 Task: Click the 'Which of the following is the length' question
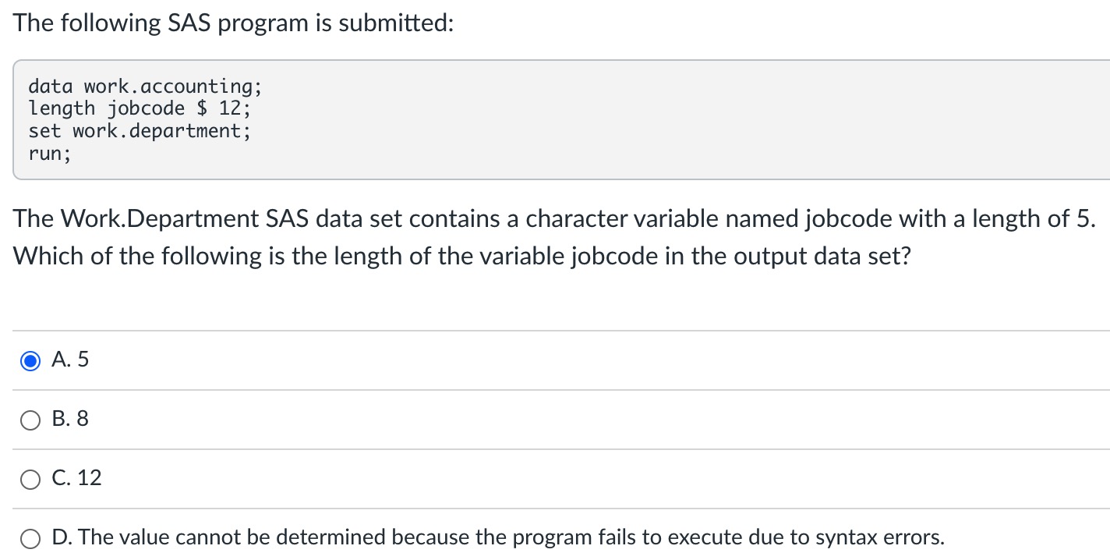(461, 257)
